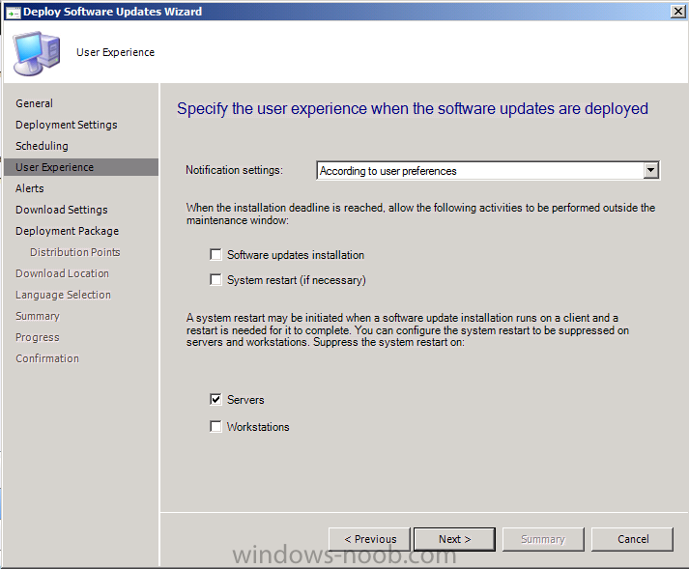
Task: Click the wizard icon in the title bar
Action: point(13,12)
